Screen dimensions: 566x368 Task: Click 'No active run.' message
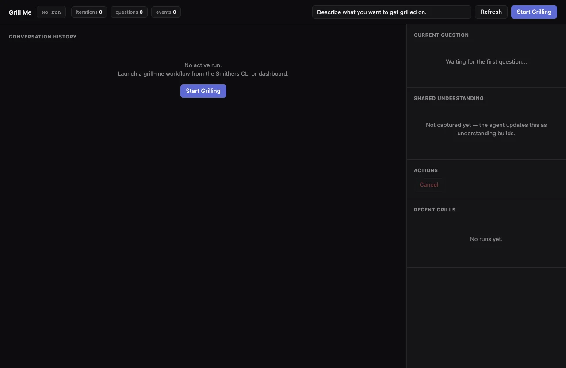point(203,65)
